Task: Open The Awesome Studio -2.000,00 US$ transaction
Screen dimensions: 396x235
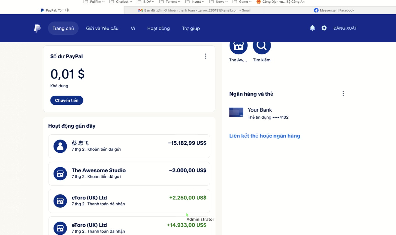Action: 129,174
